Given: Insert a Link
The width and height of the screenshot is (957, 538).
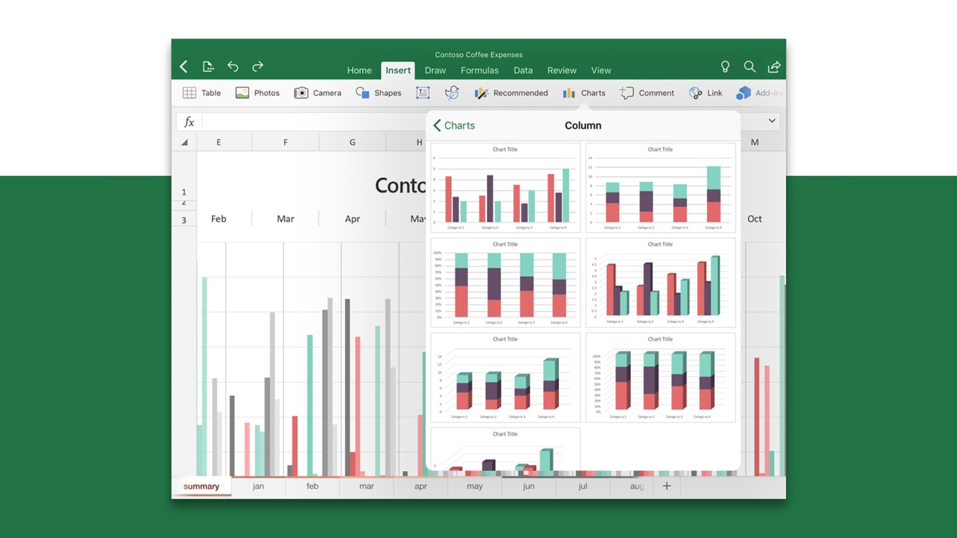Looking at the screenshot, I should pos(706,92).
